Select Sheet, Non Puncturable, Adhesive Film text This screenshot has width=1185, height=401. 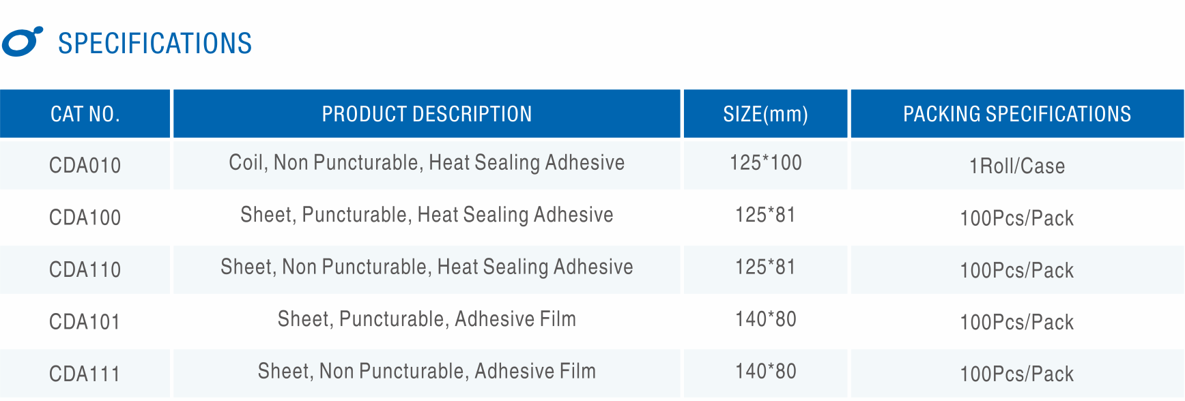[x=427, y=371]
